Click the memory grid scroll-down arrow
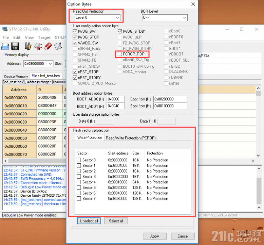 pyautogui.click(x=259, y=156)
